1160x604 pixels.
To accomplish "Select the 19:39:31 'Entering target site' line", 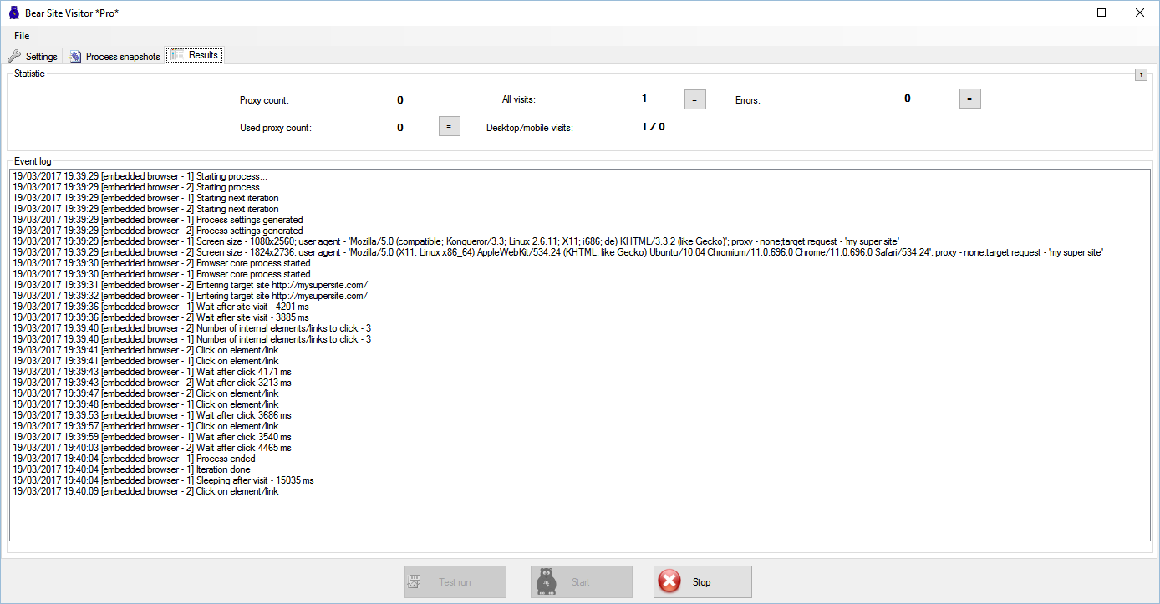I will [190, 285].
